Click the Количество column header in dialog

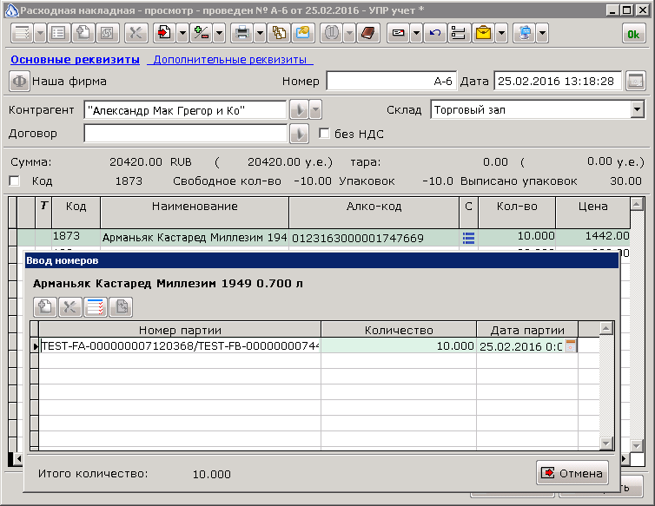[x=399, y=330]
